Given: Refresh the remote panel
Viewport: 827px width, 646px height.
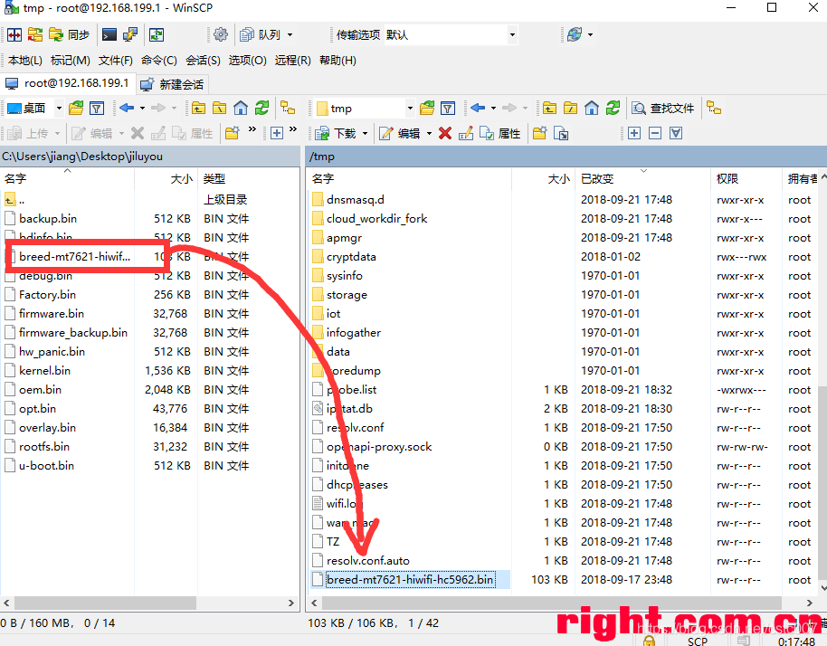Looking at the screenshot, I should [613, 108].
